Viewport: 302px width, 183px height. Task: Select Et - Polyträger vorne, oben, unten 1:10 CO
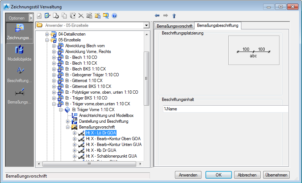(102, 92)
